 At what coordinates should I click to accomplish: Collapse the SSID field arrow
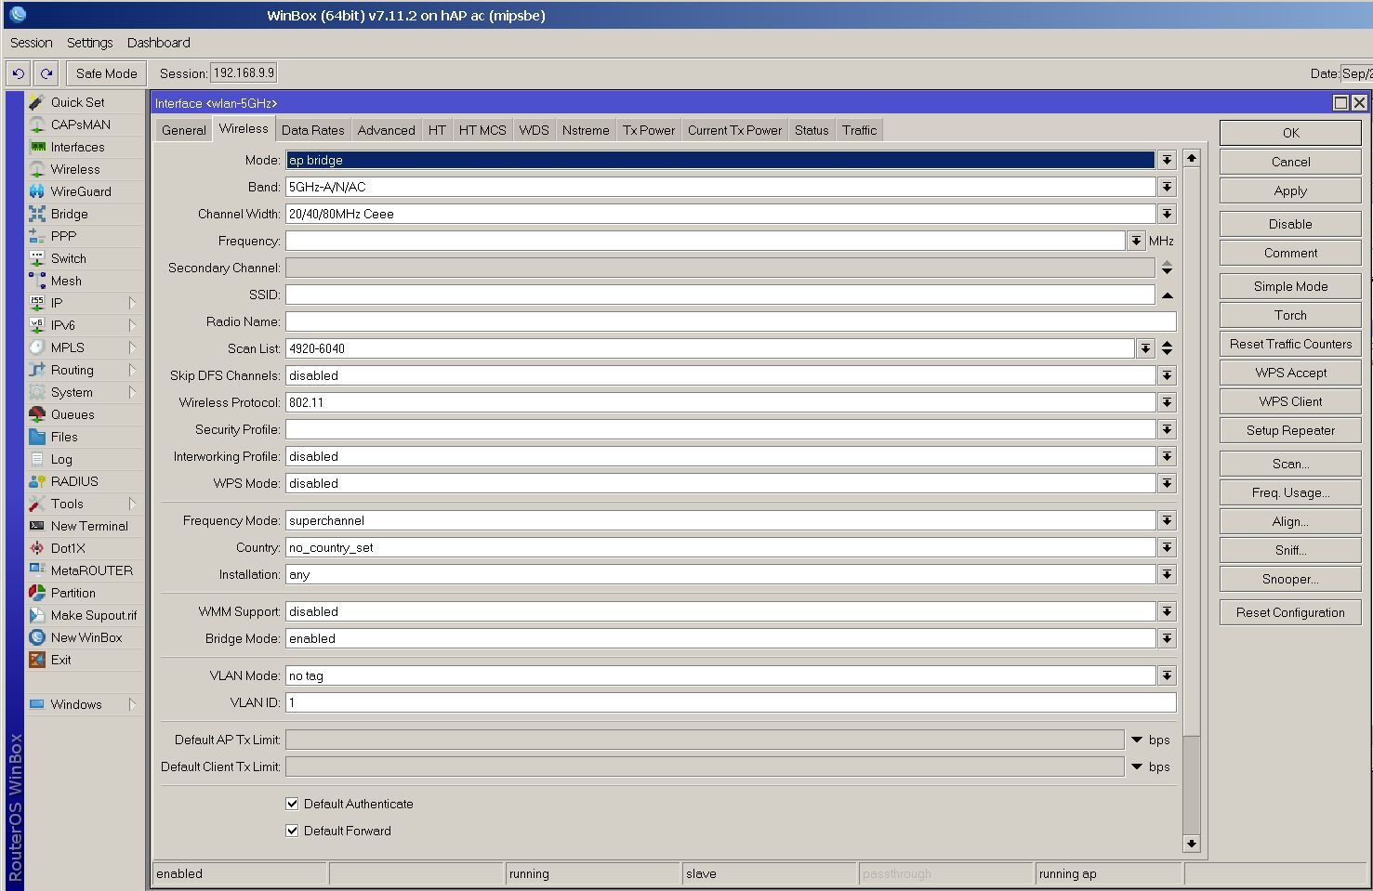click(x=1167, y=295)
